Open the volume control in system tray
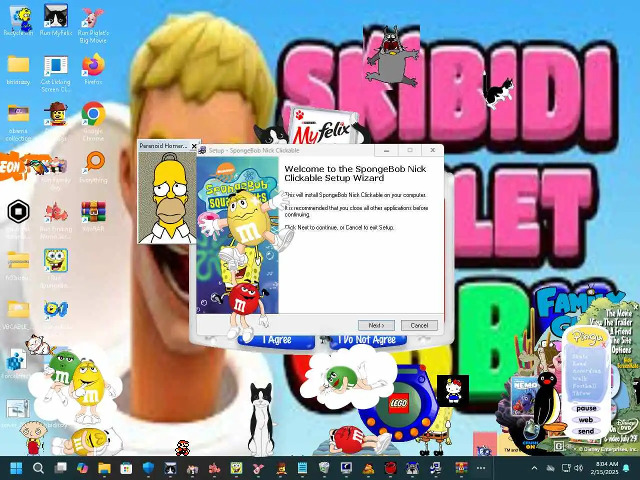640x480 pixels. click(578, 468)
